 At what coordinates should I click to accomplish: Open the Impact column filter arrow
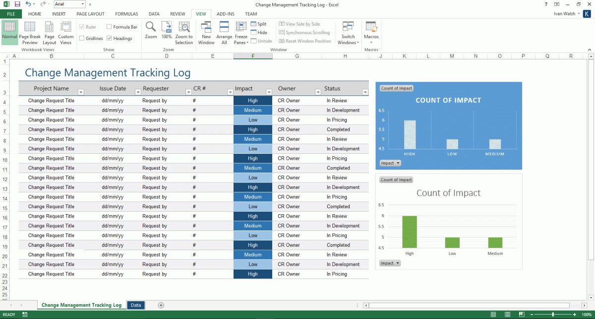coord(269,92)
